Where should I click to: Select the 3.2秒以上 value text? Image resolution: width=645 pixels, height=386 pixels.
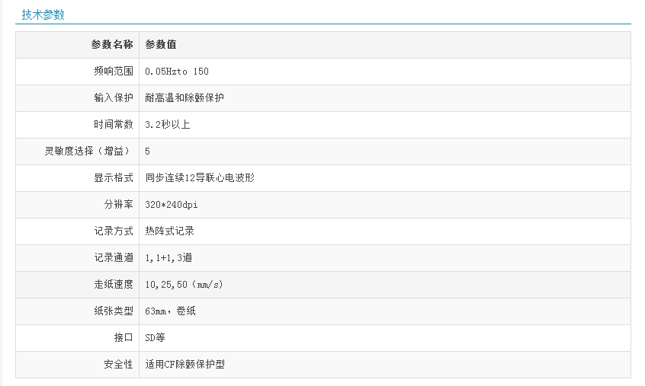pos(167,125)
